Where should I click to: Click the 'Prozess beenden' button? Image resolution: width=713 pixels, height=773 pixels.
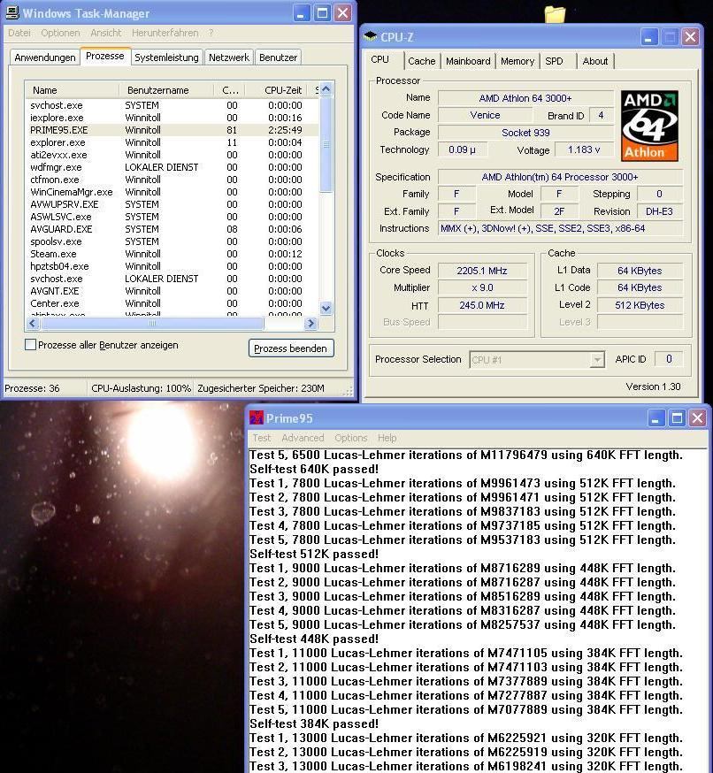291,348
